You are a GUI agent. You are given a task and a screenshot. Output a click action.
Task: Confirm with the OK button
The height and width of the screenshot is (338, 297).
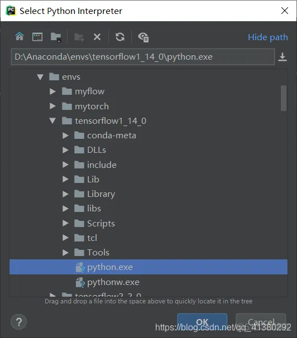[x=202, y=322]
